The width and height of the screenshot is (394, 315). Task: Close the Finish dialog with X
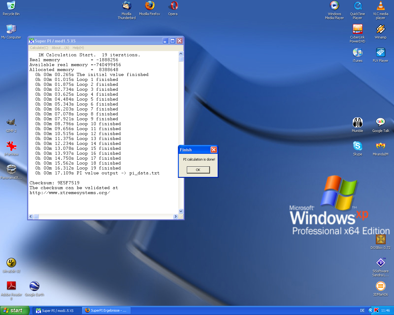[x=214, y=150]
